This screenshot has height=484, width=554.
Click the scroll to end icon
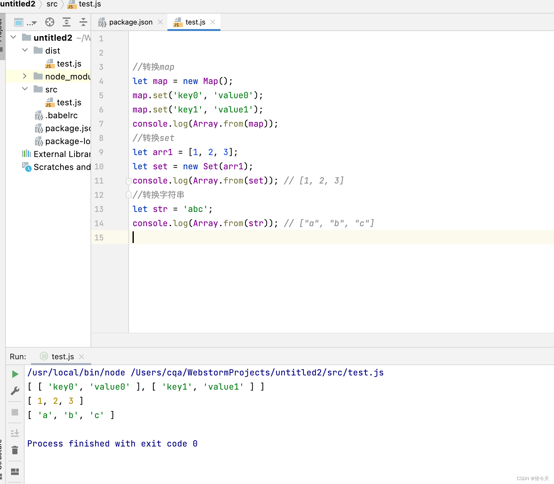tap(15, 433)
